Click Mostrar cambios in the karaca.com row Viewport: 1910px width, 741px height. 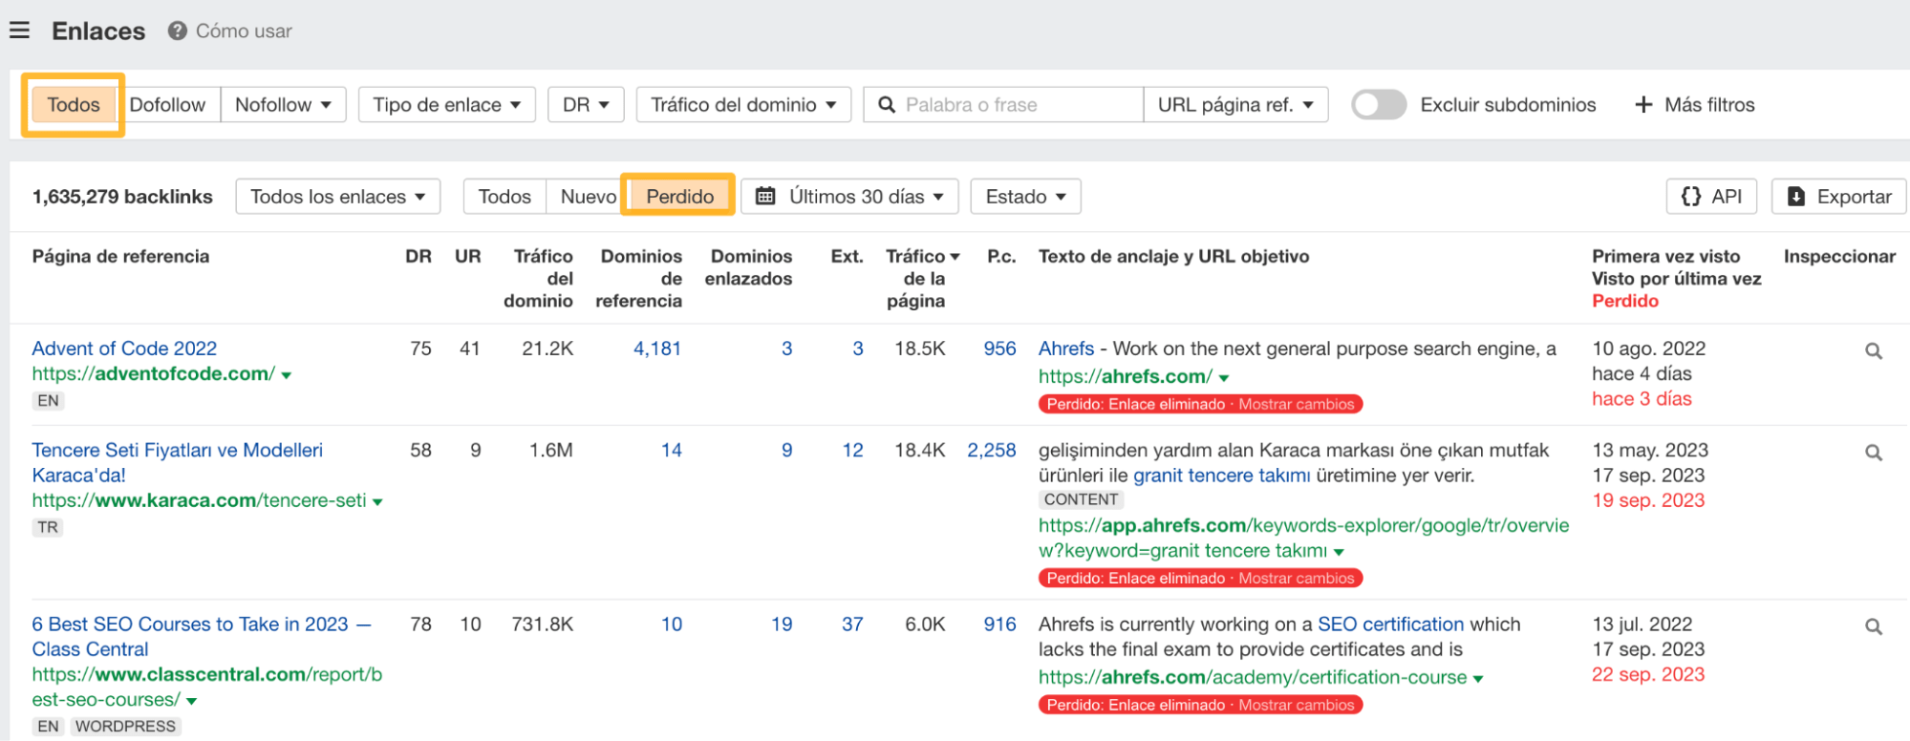[x=1297, y=578]
